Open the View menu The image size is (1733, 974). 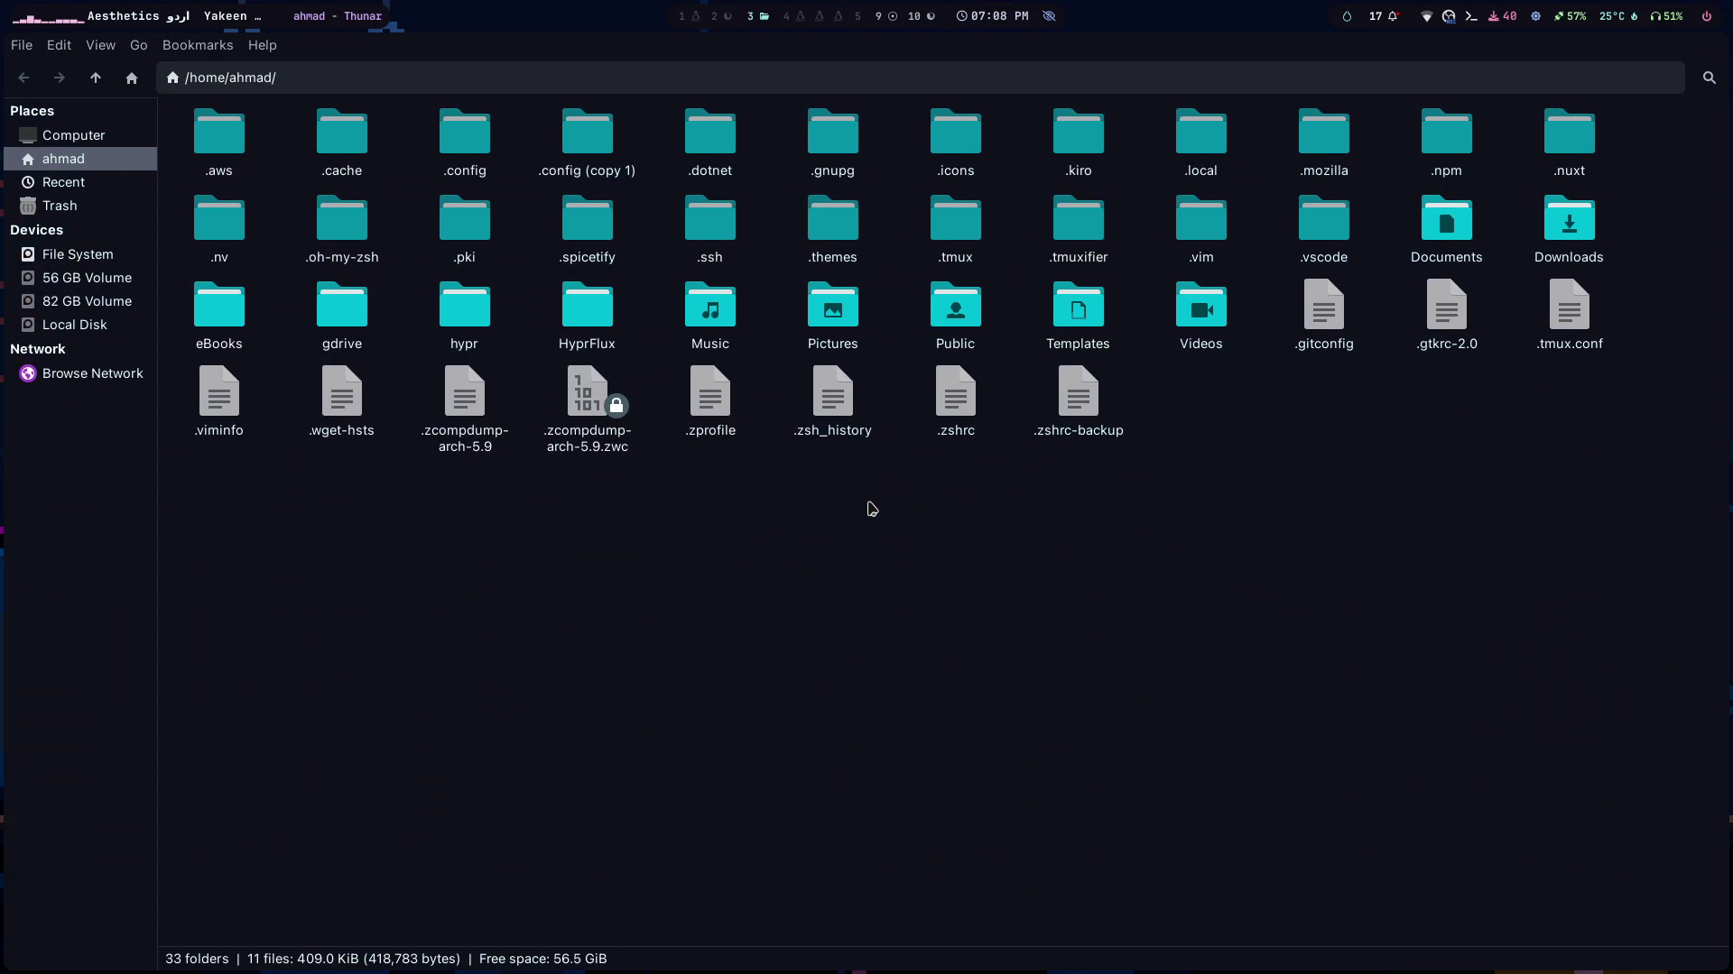[100, 45]
